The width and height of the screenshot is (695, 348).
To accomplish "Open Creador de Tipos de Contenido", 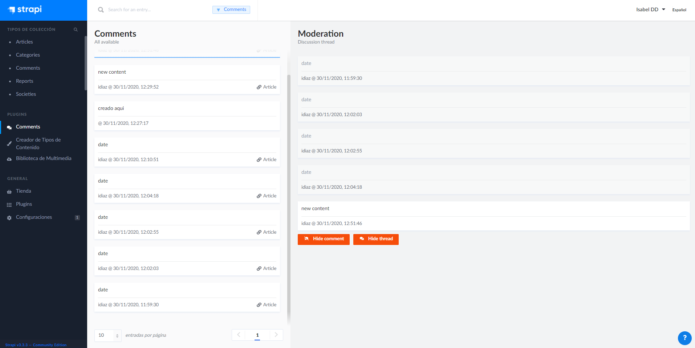I will [x=38, y=143].
